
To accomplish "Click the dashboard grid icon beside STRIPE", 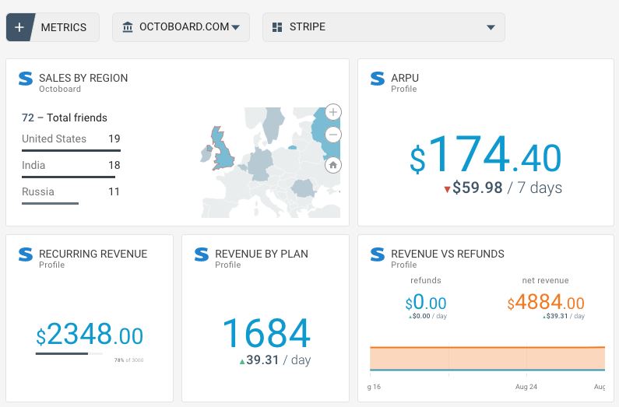I will (277, 27).
